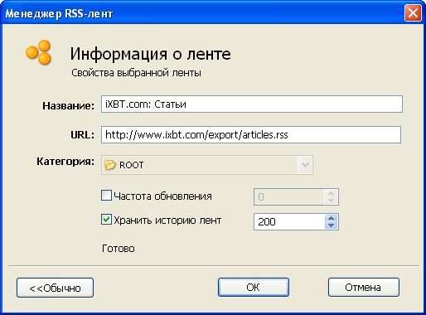426x315 pixels.
Task: Click the Название: label
Action: pyautogui.click(x=68, y=105)
